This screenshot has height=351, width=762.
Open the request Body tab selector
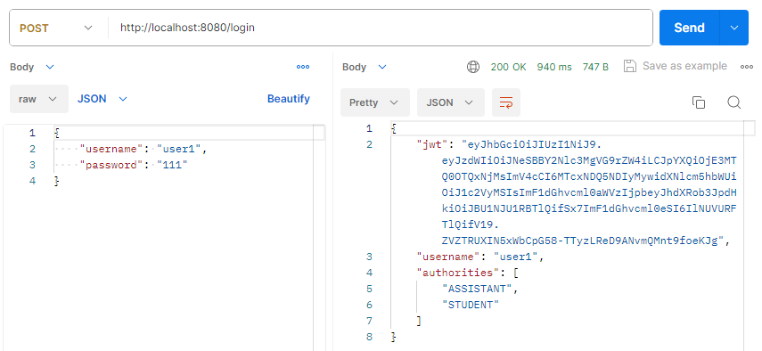pos(32,67)
